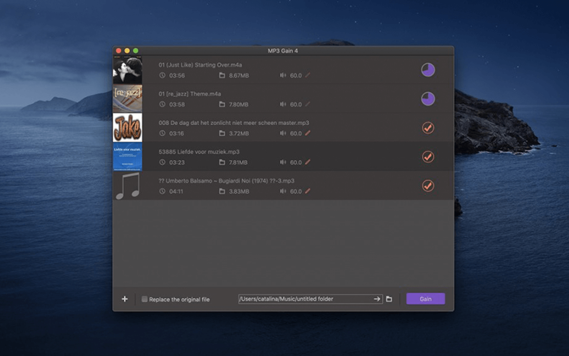Screen dimensions: 569x356
Task: Click pencil icon in the 008 De dag row
Action: [x=307, y=133]
